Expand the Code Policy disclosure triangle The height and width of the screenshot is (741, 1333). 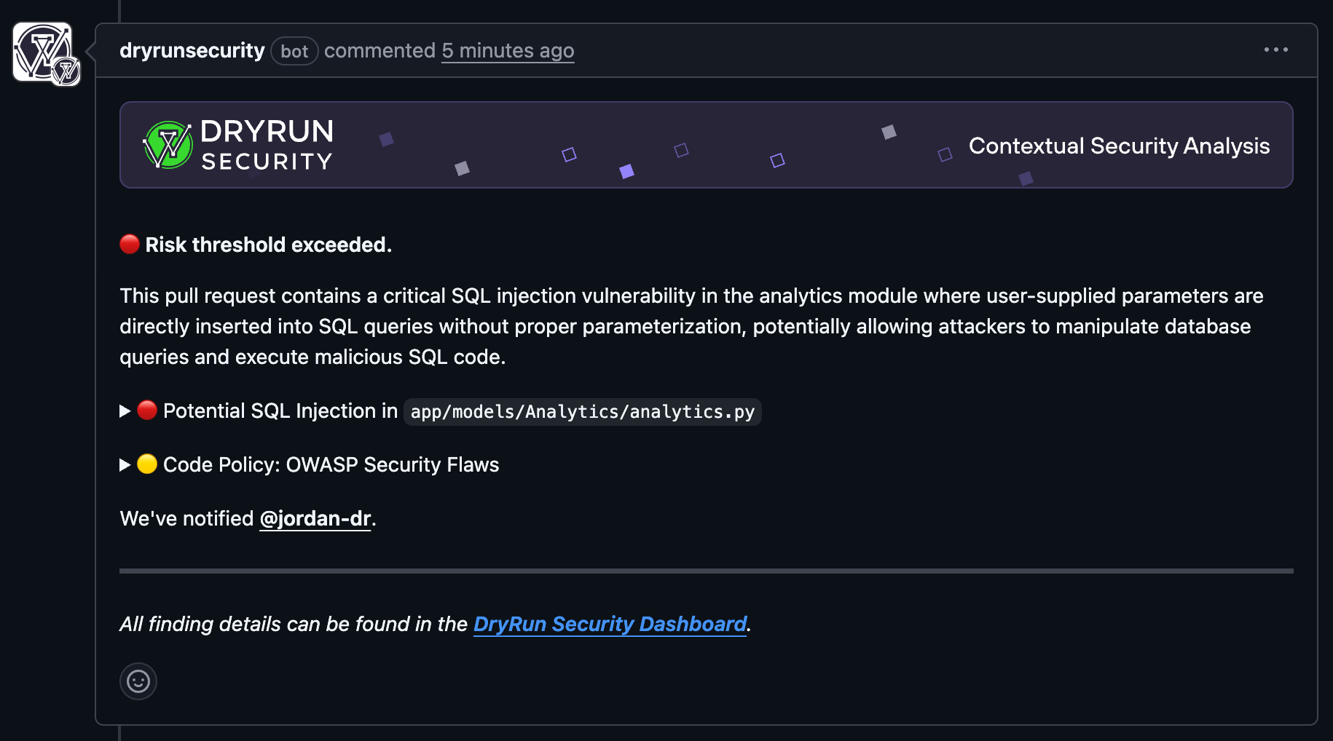(x=125, y=465)
